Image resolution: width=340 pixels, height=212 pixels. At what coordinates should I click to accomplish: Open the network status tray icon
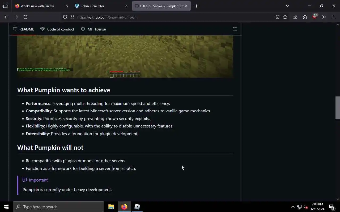pos(299,207)
